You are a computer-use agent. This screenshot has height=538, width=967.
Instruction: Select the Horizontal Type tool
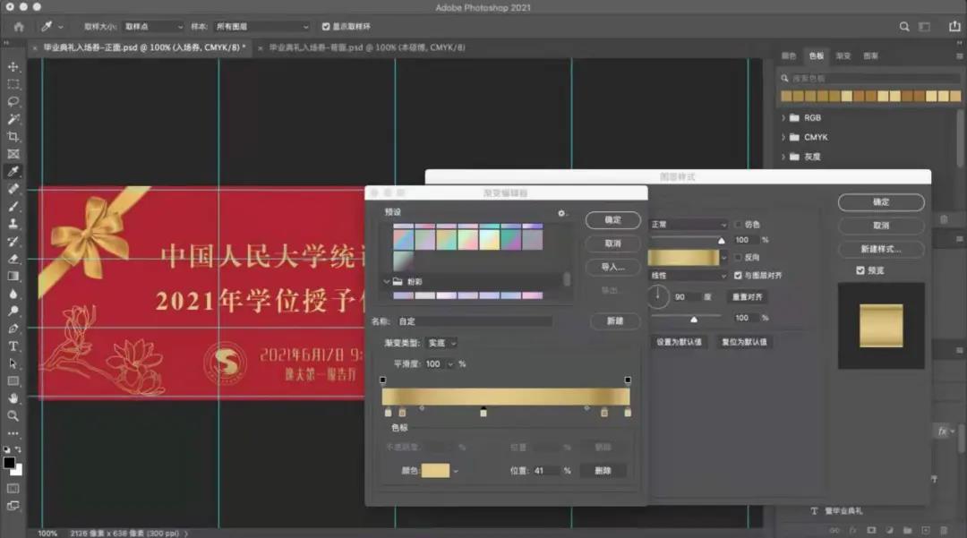coord(13,346)
